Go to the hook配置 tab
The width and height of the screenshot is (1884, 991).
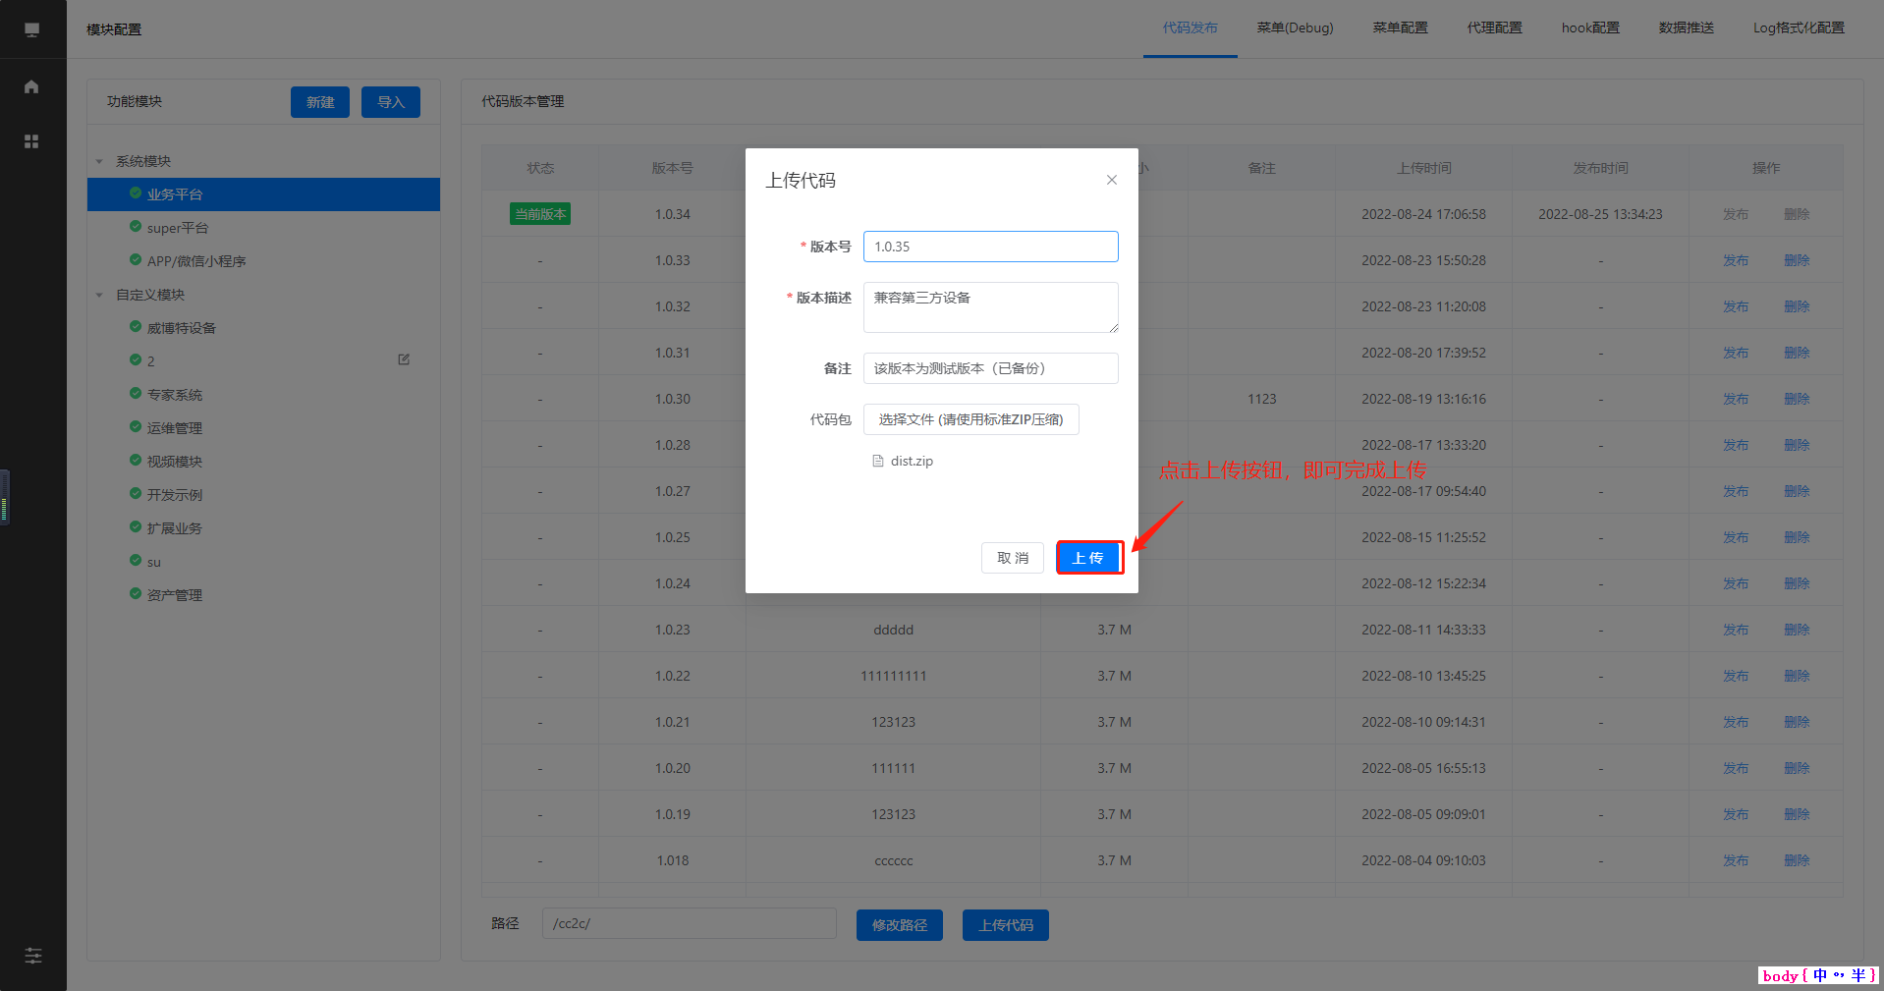(1590, 28)
